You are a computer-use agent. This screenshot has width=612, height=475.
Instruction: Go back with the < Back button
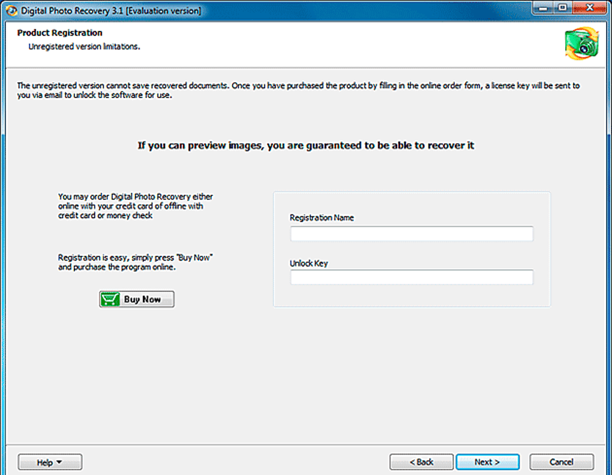tap(421, 462)
